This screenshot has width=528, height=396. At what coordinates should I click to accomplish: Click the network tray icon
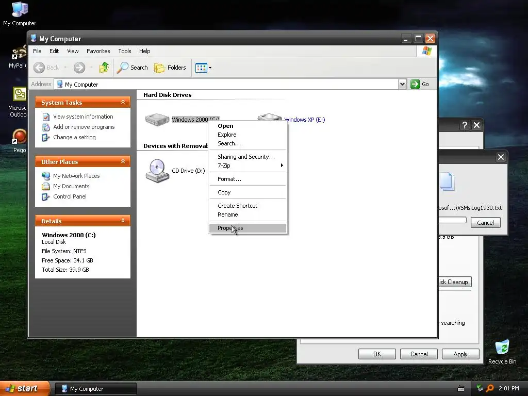pos(480,388)
